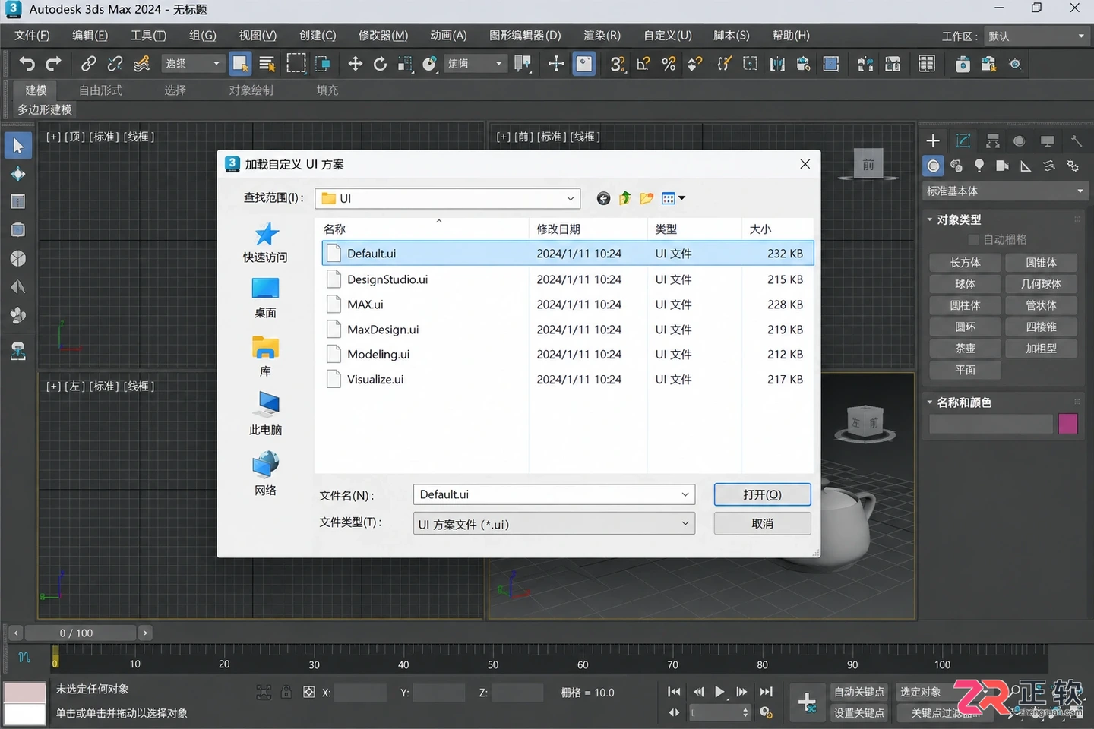The height and width of the screenshot is (729, 1094).
Task: Activate the Select and Rotate tool
Action: click(381, 64)
